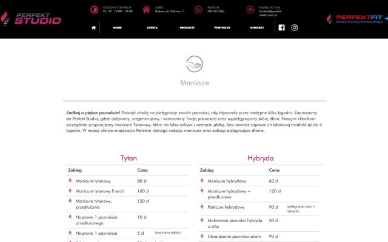This screenshot has width=388, height=242.
Task: Open the HOME menu item
Action: [x=117, y=28]
